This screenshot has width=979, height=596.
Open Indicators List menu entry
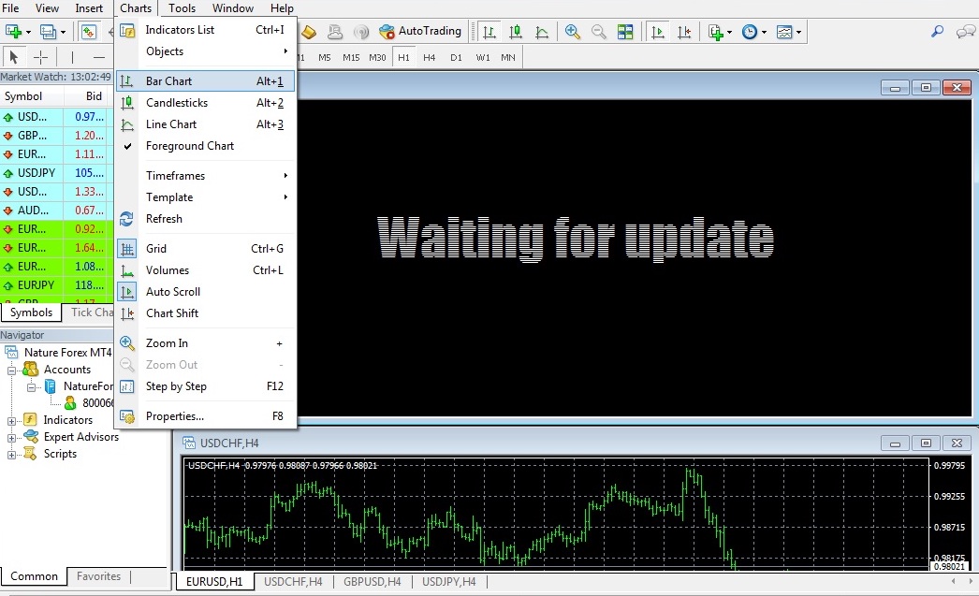tap(205, 30)
